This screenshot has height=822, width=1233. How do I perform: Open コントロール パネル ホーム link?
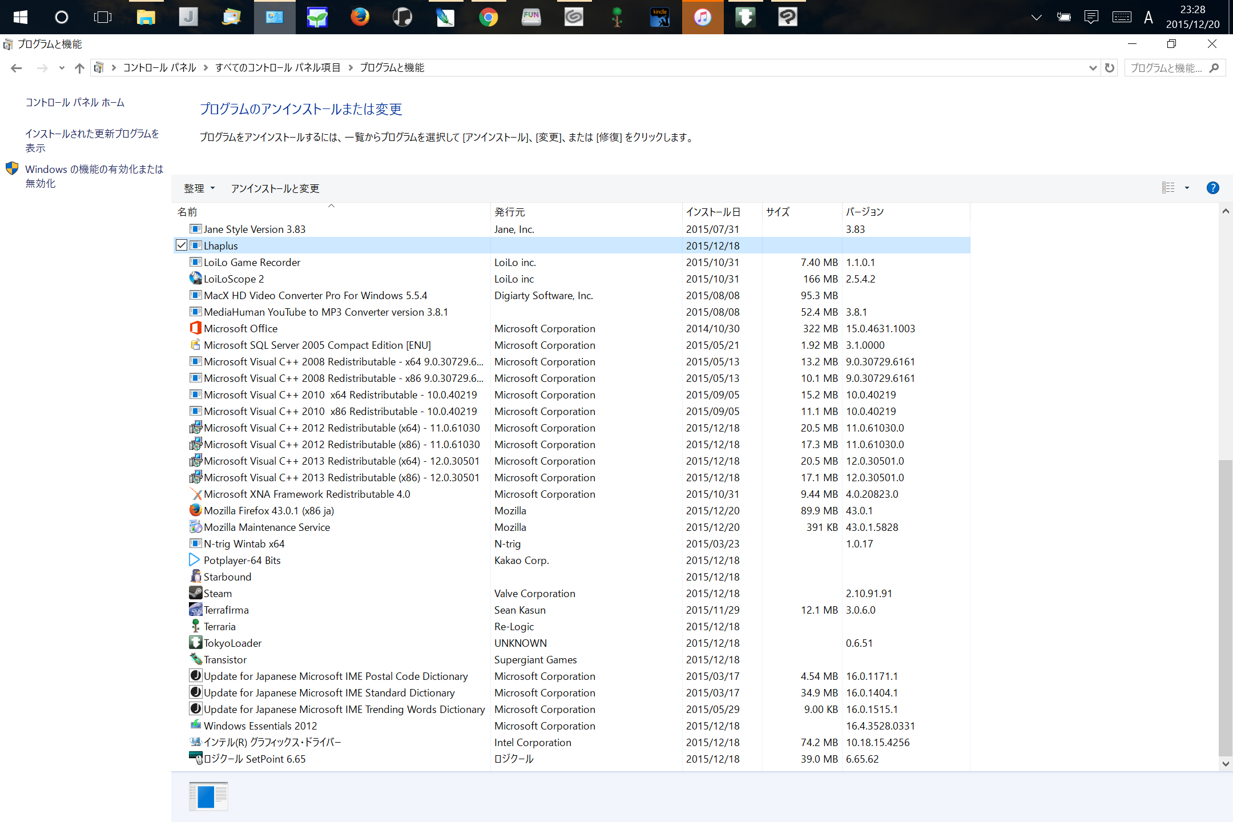pyautogui.click(x=75, y=102)
